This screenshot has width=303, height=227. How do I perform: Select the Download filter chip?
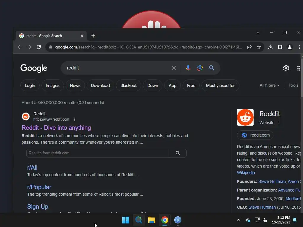101,85
